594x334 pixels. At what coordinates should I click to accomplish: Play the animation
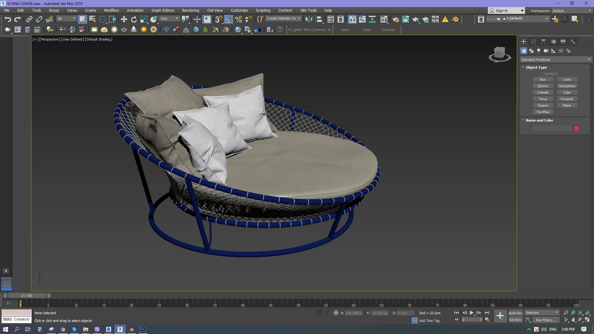point(471,313)
